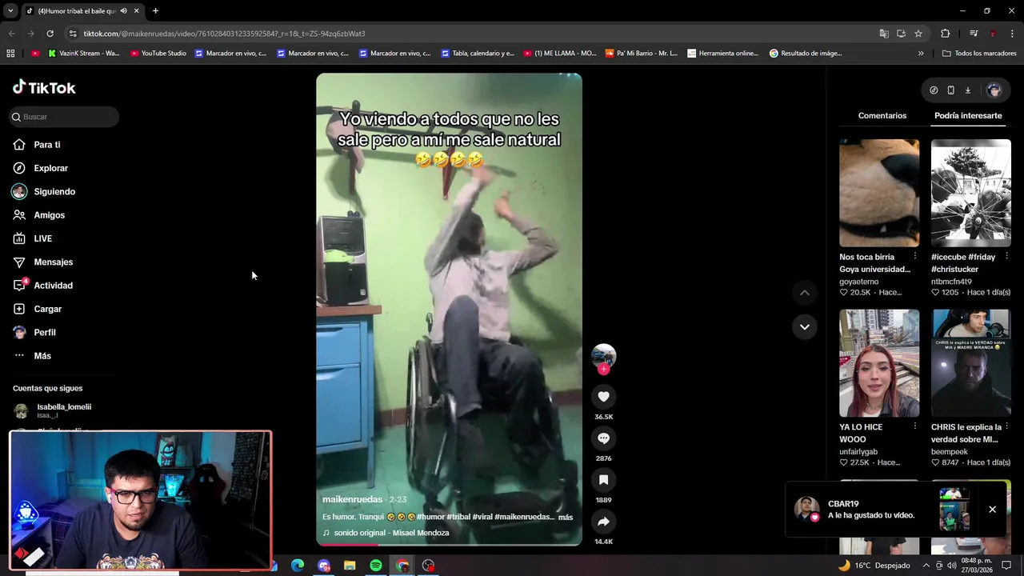Screen dimensions: 1024x576
Task: Open the profile avatar menu top right
Action: (994, 90)
